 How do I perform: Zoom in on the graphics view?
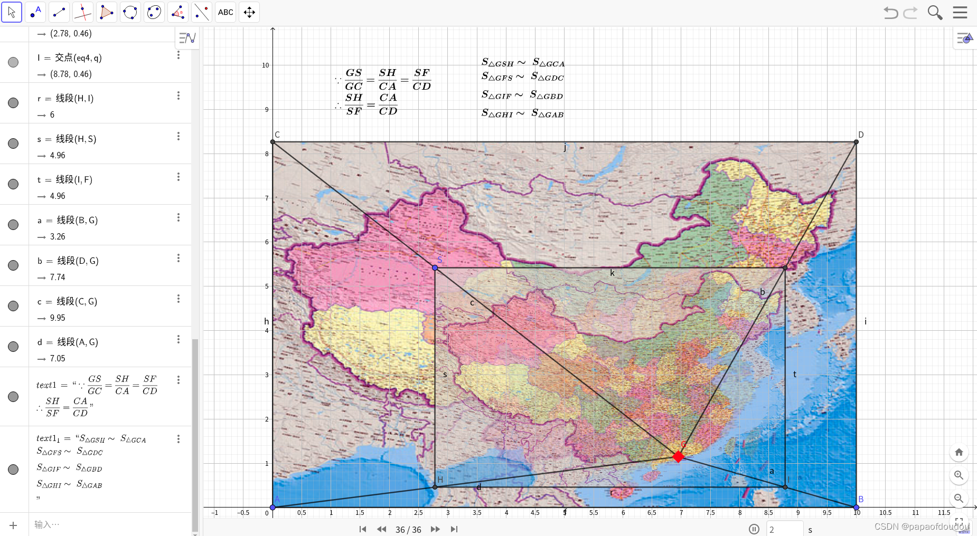(959, 475)
